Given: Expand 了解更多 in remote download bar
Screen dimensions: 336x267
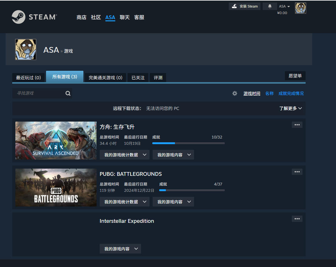Looking at the screenshot, I should coord(290,108).
